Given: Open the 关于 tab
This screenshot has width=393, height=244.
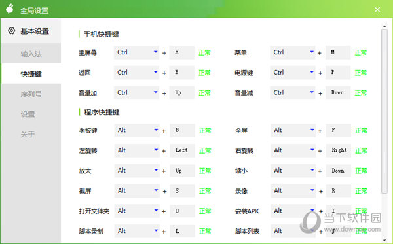Looking at the screenshot, I should 31,134.
